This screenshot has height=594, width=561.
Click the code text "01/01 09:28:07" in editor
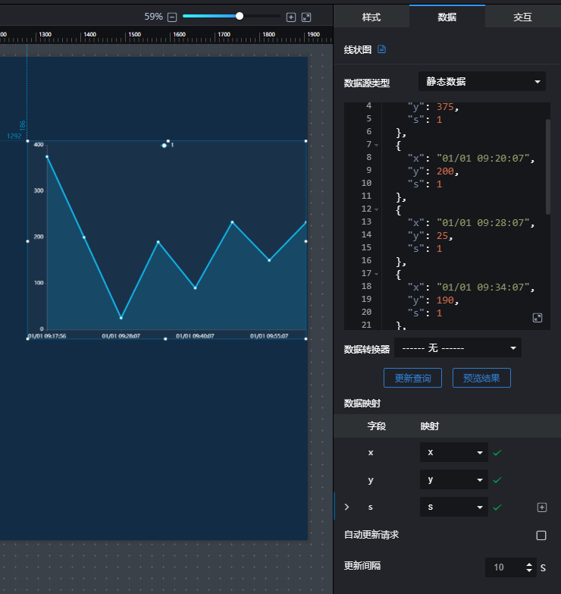[x=483, y=223]
